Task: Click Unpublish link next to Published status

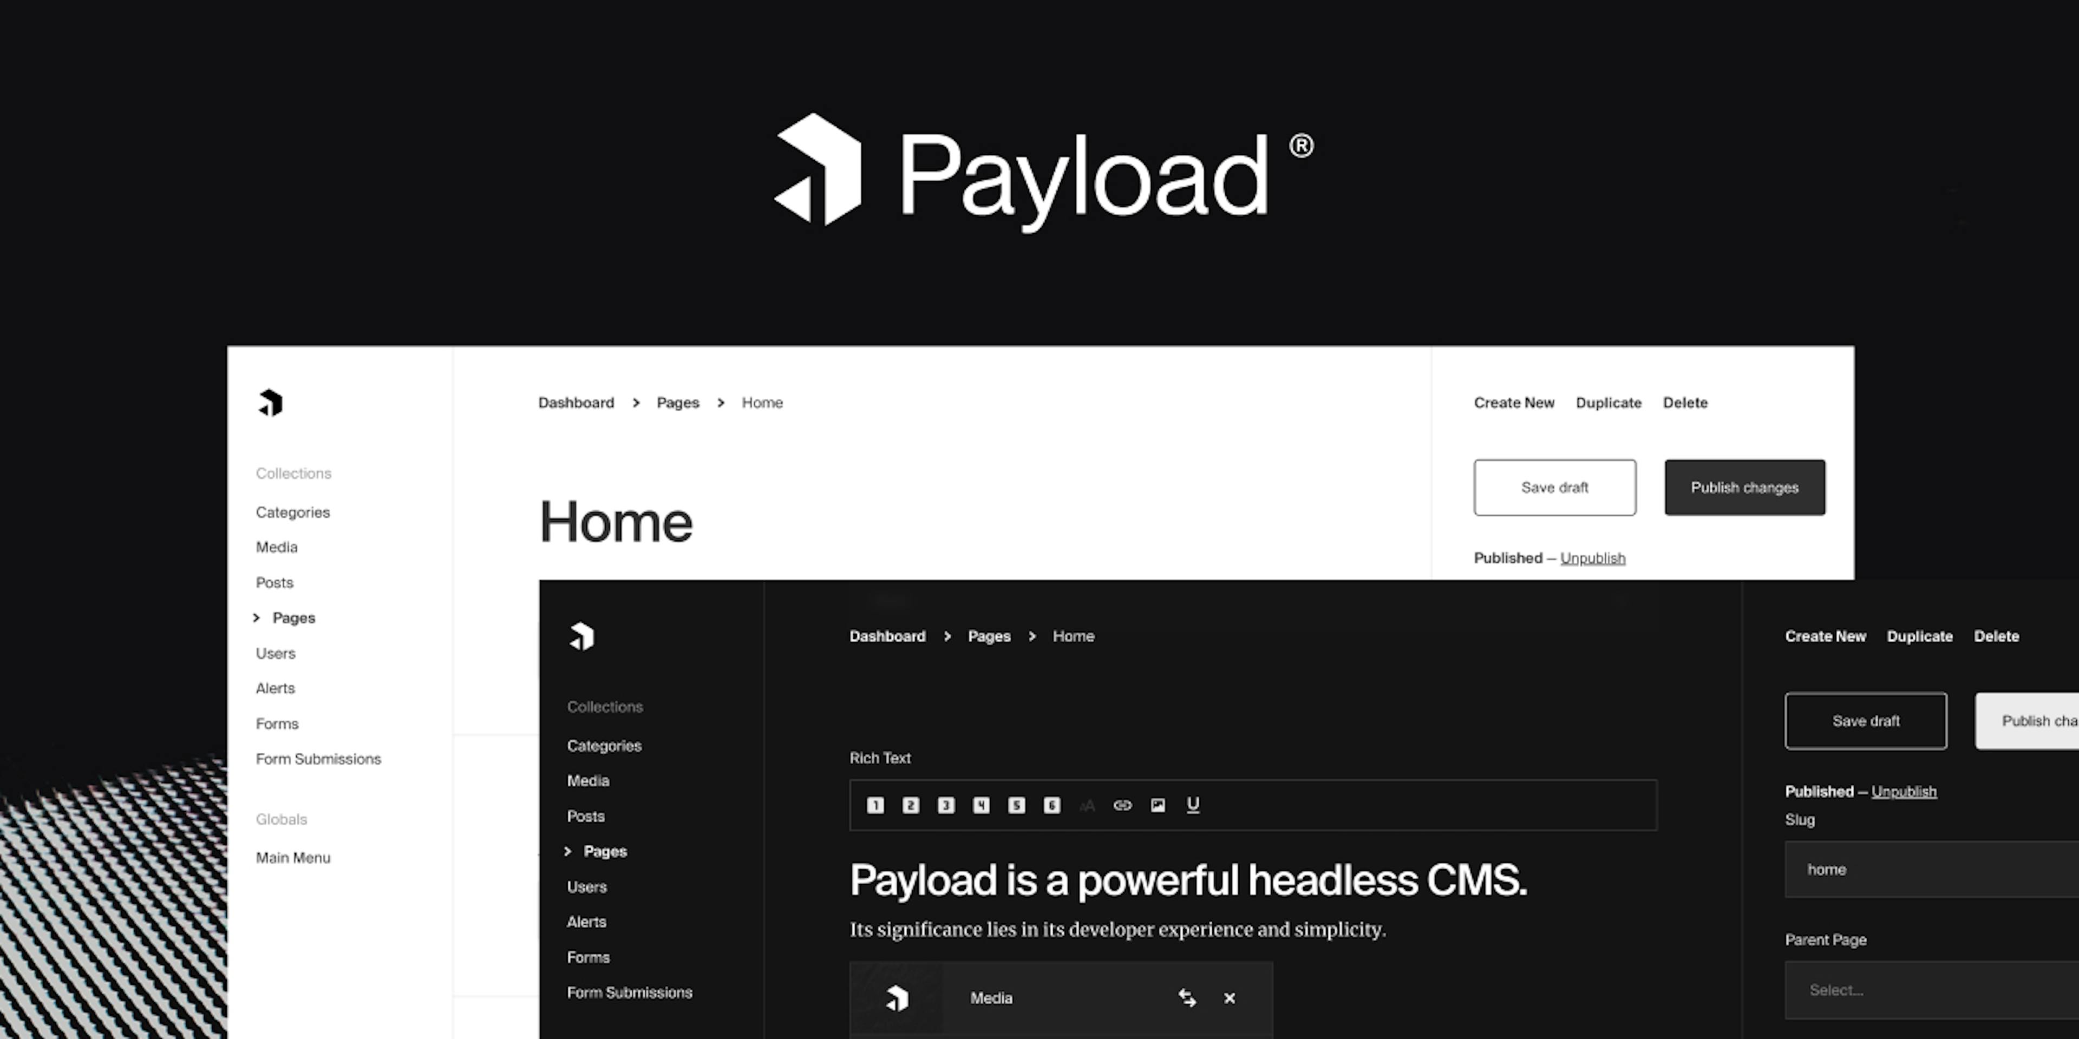Action: (1592, 557)
